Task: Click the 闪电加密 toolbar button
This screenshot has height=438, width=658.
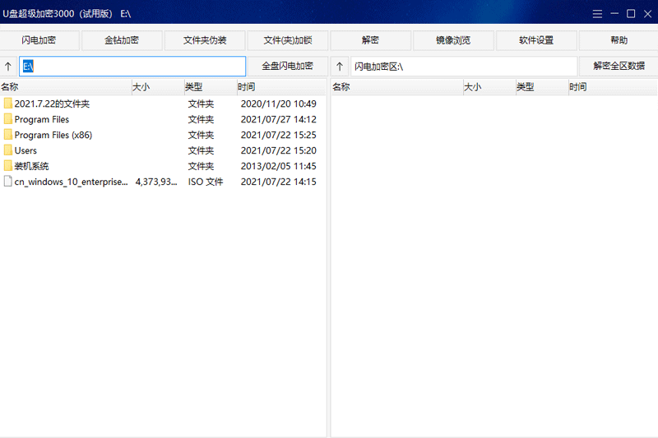Action: (39, 40)
